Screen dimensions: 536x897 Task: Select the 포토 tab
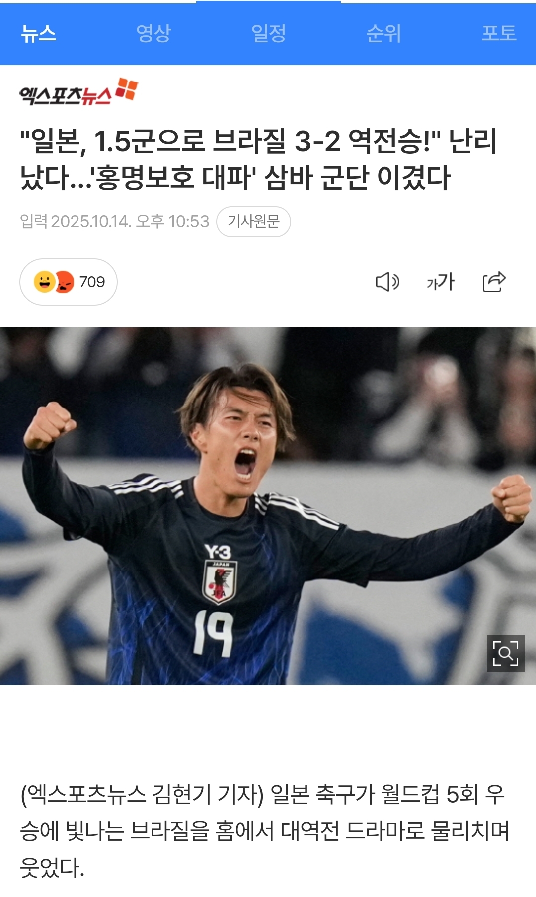pyautogui.click(x=499, y=34)
